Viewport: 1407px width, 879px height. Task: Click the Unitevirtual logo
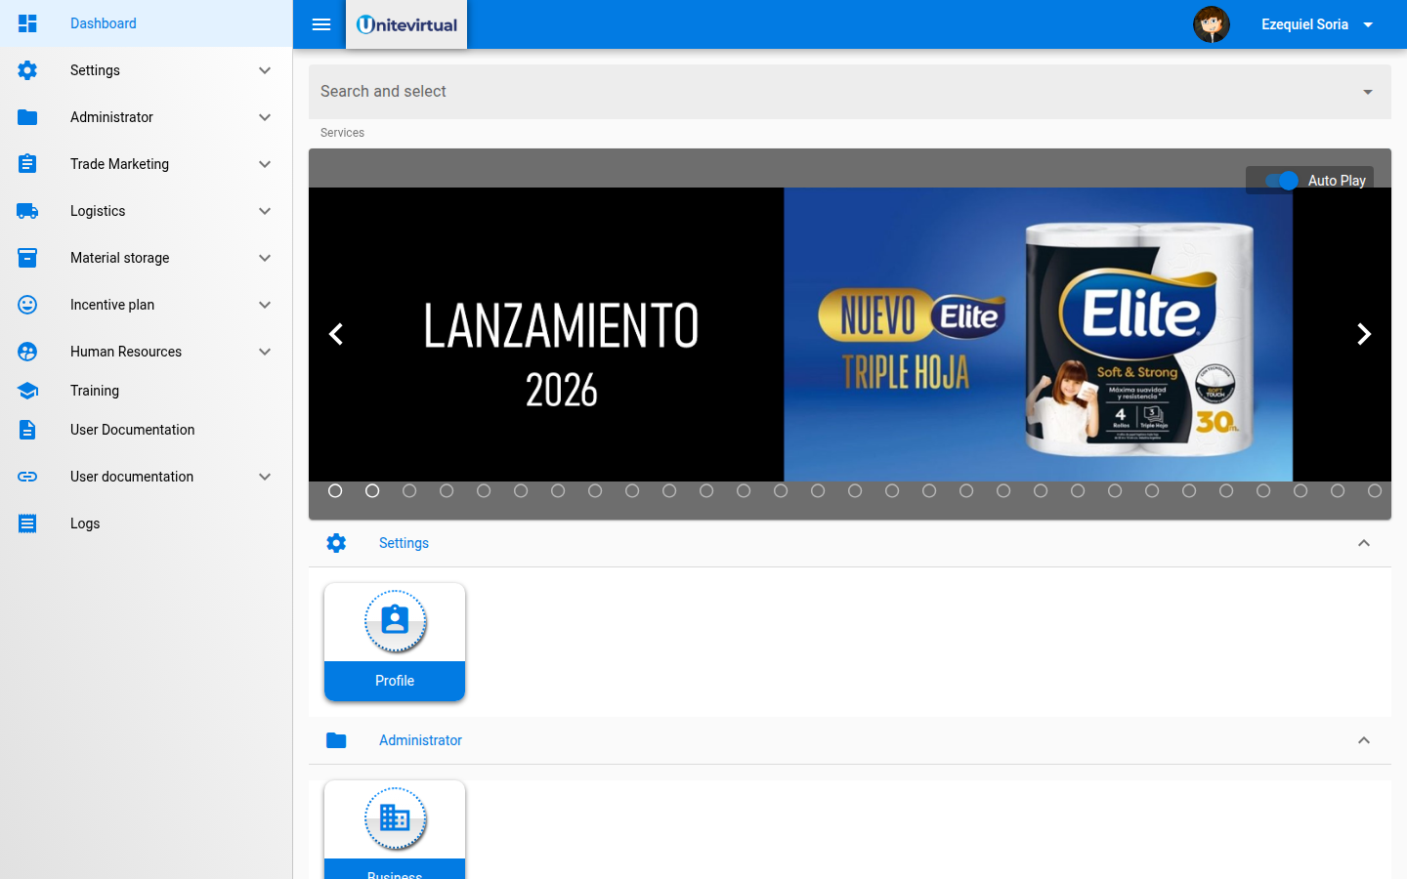[405, 24]
